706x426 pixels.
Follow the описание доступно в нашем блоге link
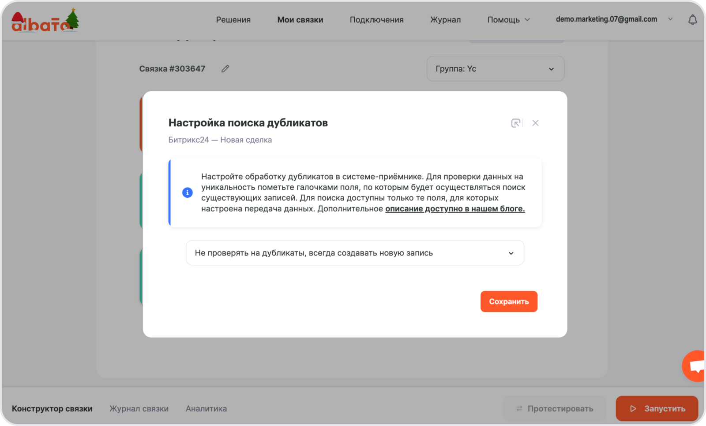tap(455, 209)
